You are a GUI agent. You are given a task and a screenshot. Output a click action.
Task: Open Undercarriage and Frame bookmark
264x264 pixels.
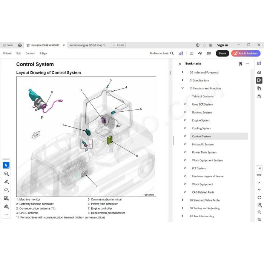click(207, 176)
